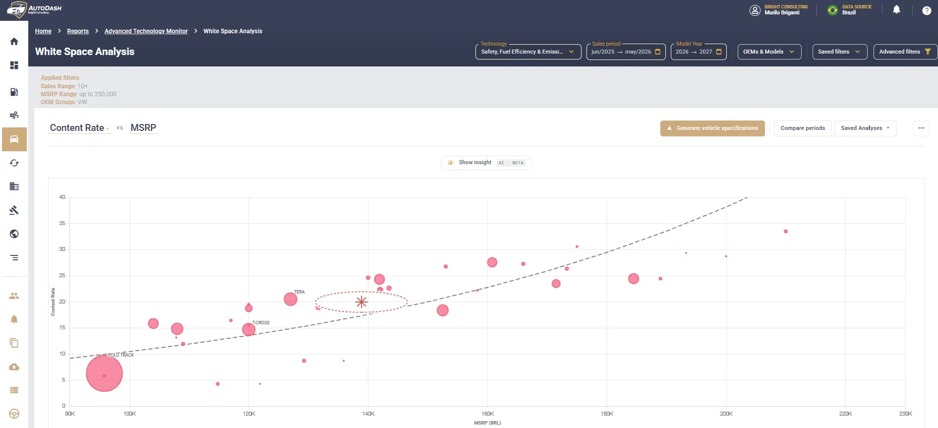The height and width of the screenshot is (428, 938).
Task: Change the Content Rate axis selector
Action: pyautogui.click(x=79, y=128)
